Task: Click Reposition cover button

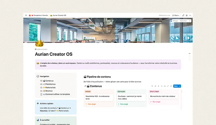Action: point(183,21)
